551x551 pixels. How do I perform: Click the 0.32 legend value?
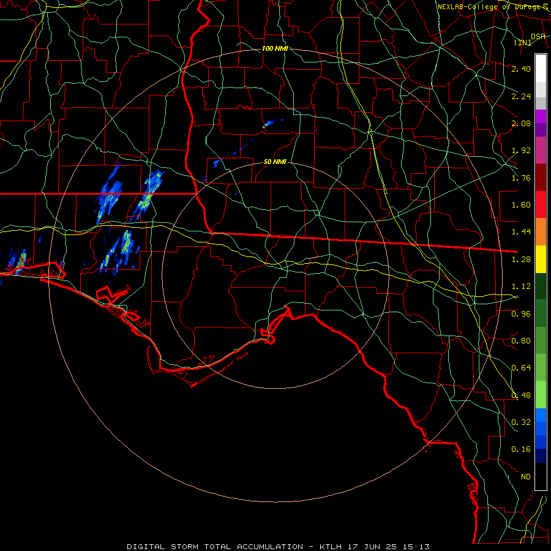tap(521, 422)
